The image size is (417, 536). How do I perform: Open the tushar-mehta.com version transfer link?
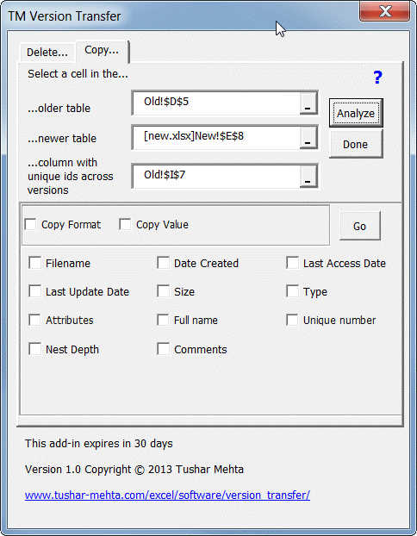click(167, 495)
